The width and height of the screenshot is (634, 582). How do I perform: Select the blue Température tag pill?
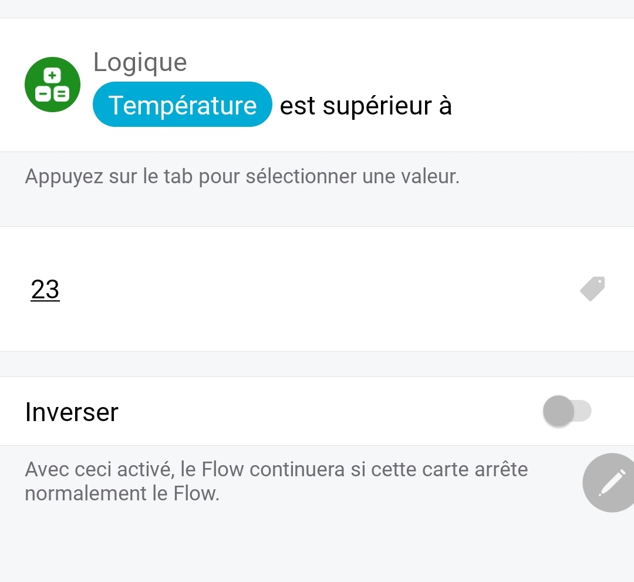coord(183,105)
